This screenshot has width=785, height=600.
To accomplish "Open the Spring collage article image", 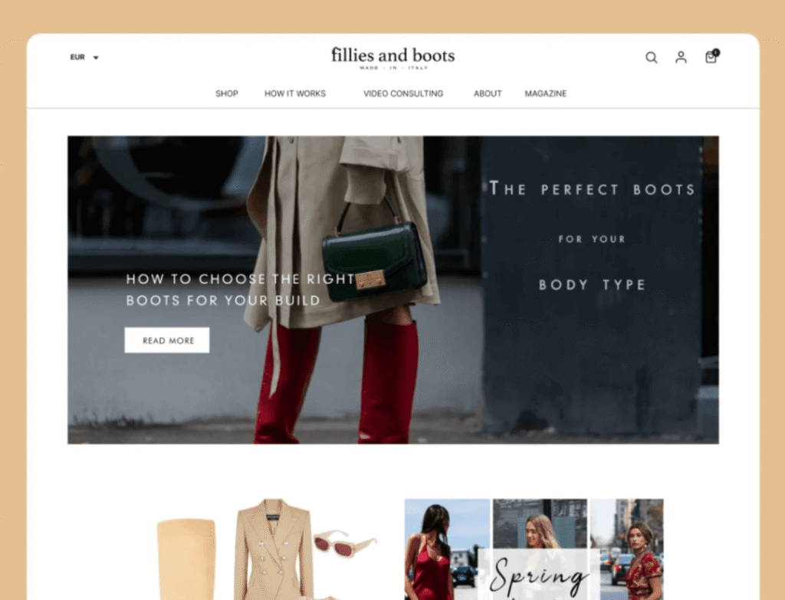I will [x=534, y=549].
